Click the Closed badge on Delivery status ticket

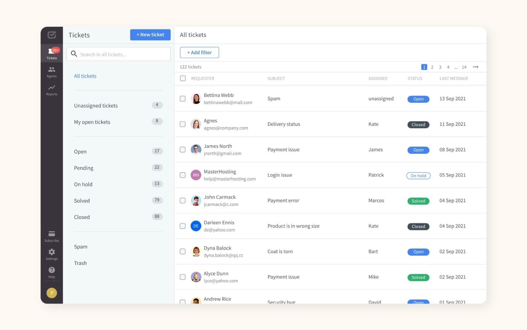418,124
